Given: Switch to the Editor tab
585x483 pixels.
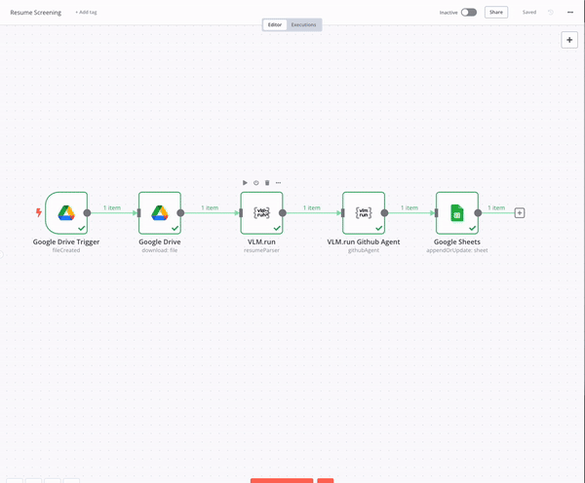Looking at the screenshot, I should point(275,24).
